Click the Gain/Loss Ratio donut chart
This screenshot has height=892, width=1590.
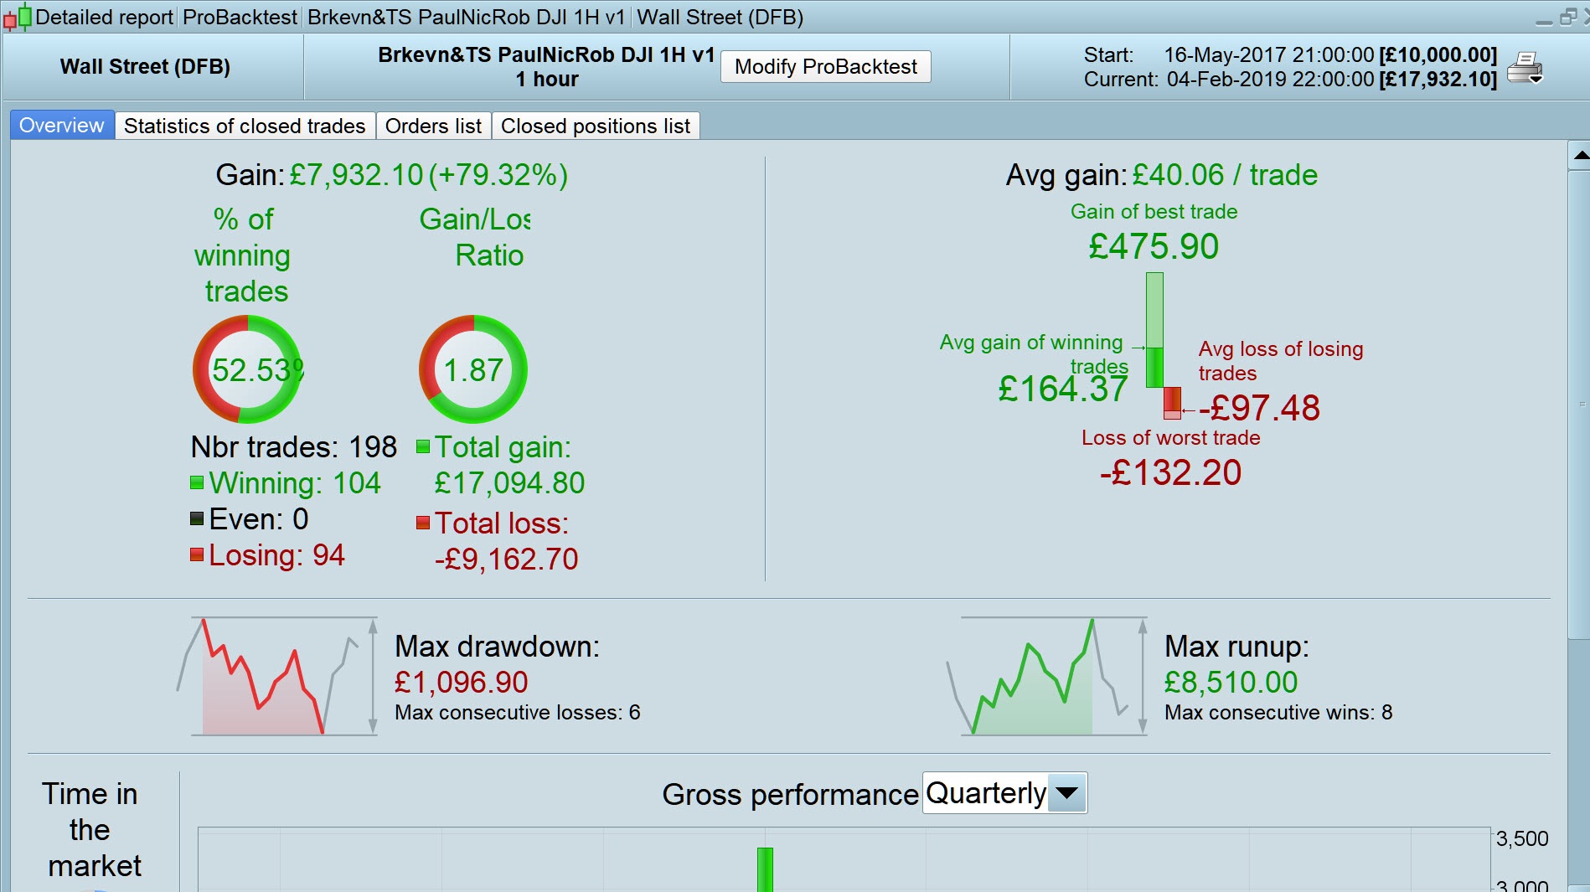click(x=473, y=369)
